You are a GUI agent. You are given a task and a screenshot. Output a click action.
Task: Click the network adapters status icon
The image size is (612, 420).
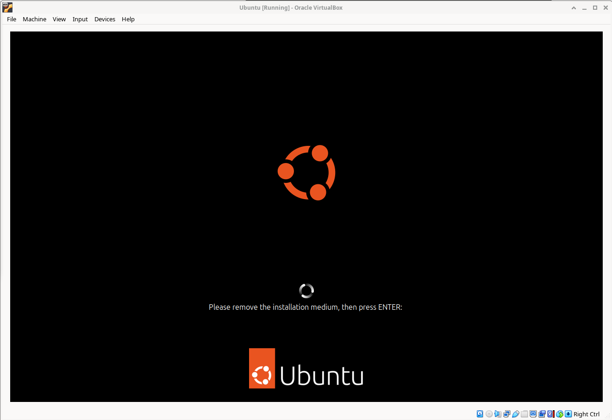click(506, 414)
